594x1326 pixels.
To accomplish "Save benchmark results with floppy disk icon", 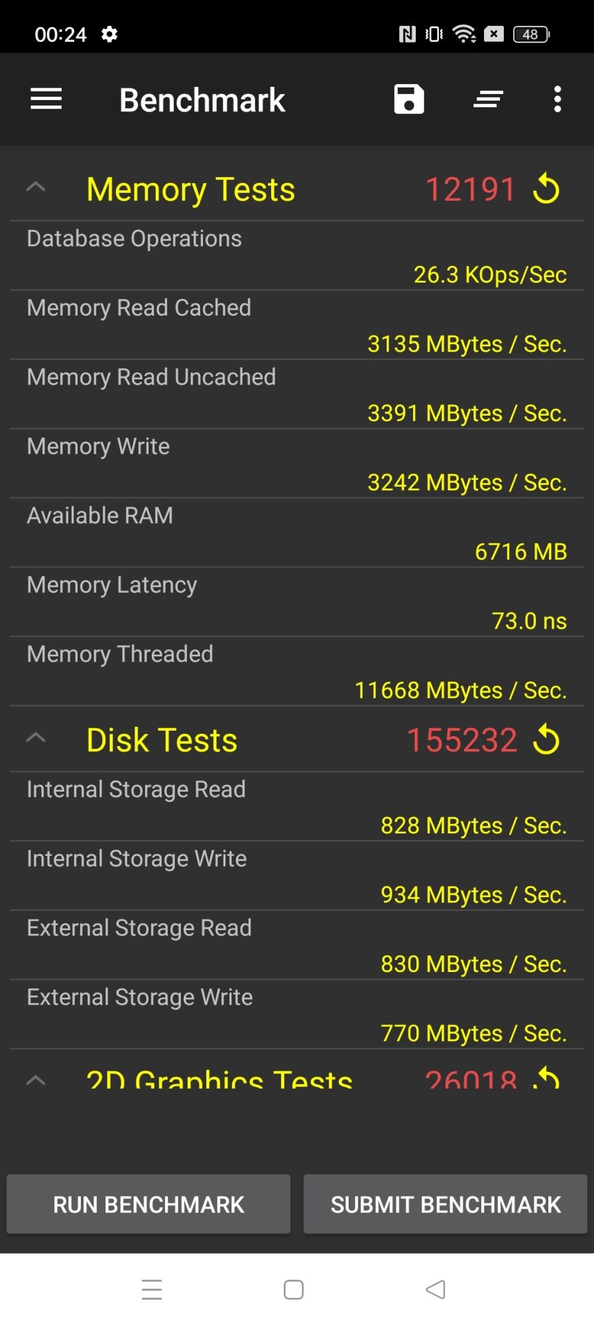I will coord(409,99).
